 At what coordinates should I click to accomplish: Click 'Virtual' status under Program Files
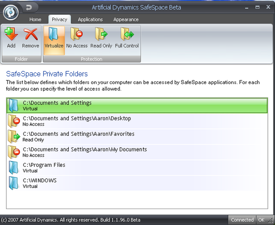click(30, 171)
